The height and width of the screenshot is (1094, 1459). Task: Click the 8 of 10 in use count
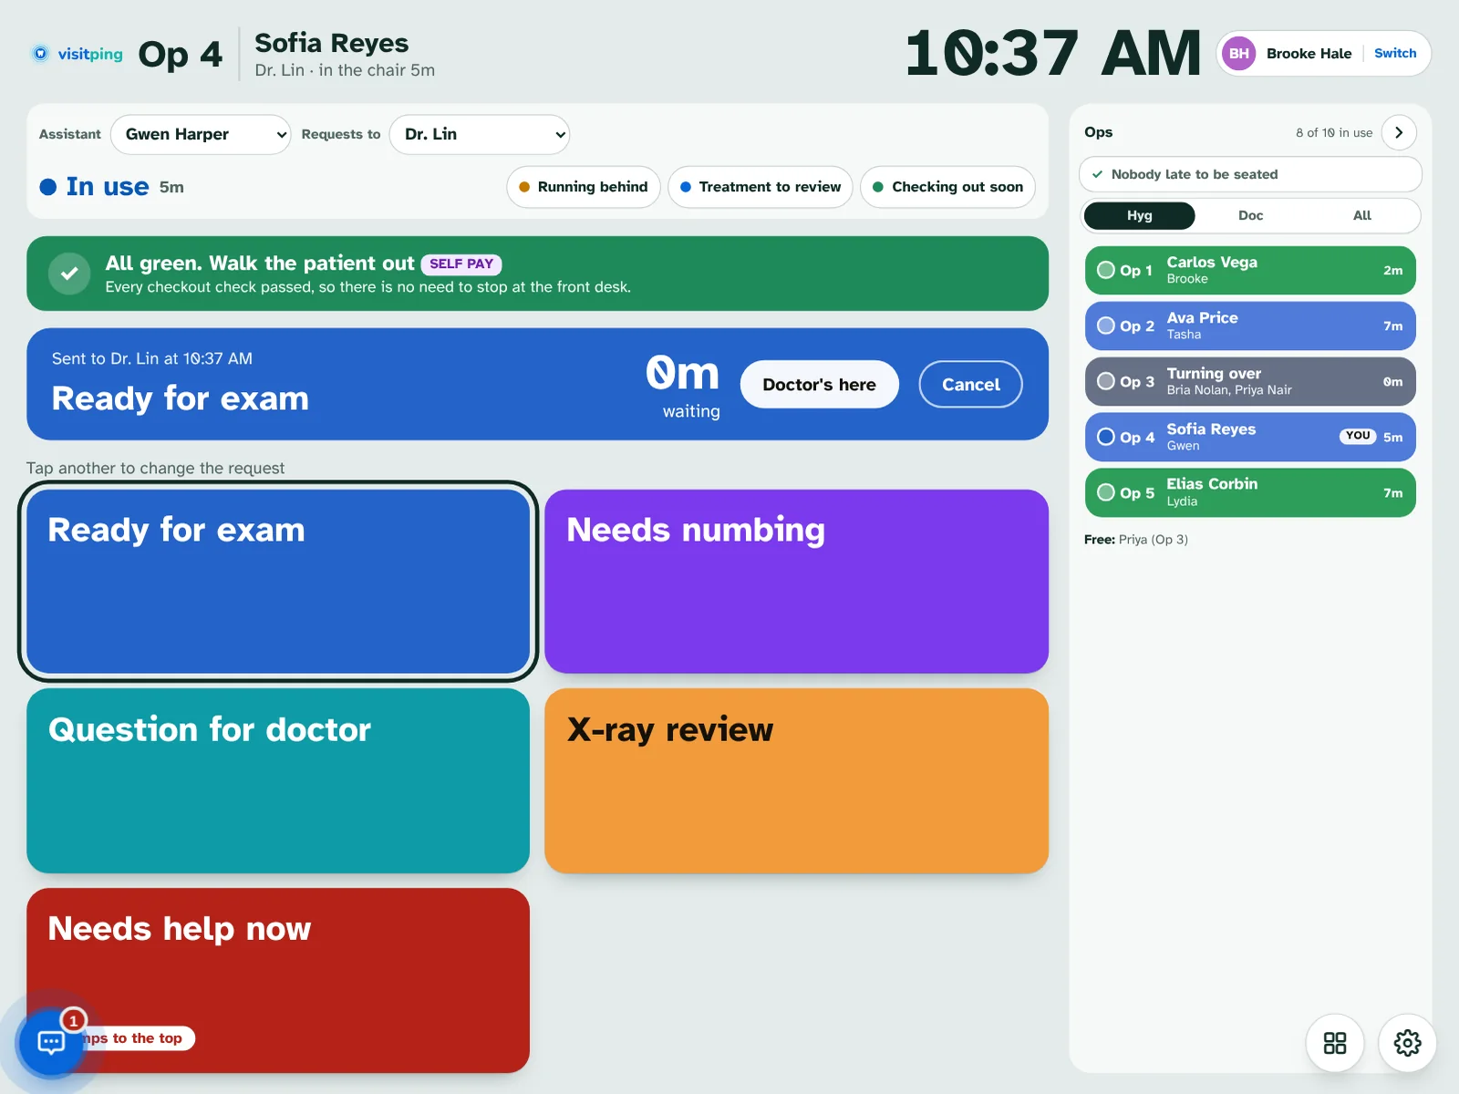coord(1334,133)
